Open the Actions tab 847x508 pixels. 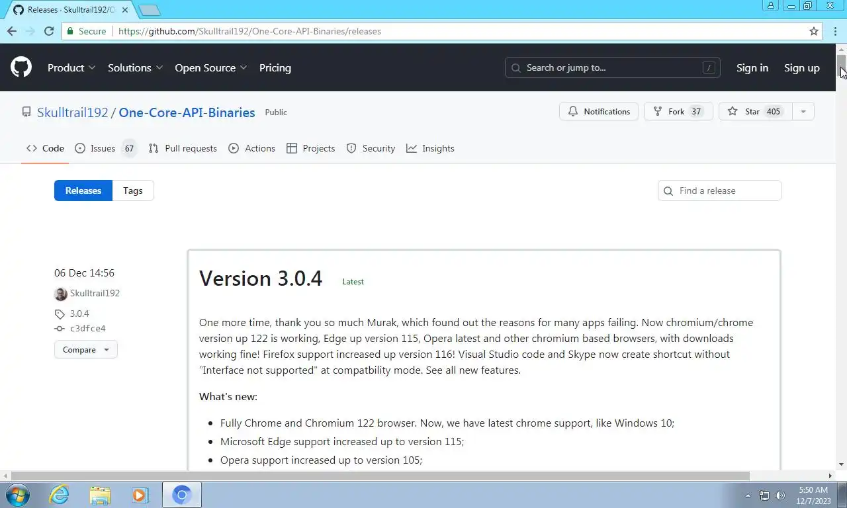(x=251, y=148)
